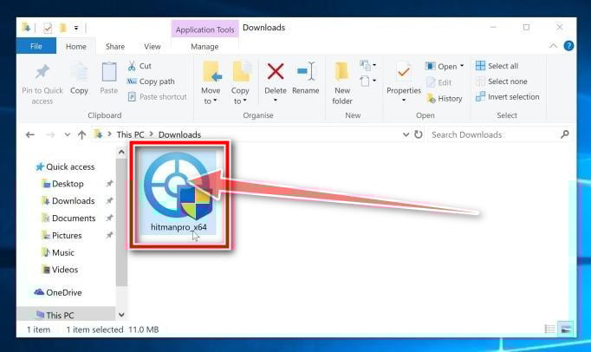Open Properties checkmark icon
Screen dimensions: 591x352
pyautogui.click(x=404, y=72)
